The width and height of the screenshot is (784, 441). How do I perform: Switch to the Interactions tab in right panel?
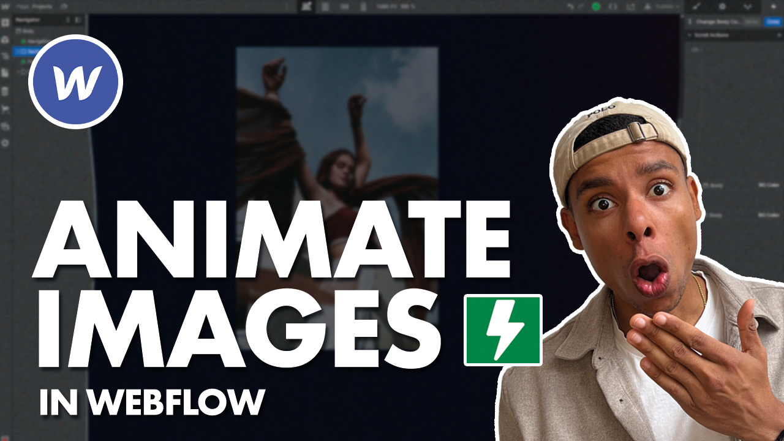[748, 7]
